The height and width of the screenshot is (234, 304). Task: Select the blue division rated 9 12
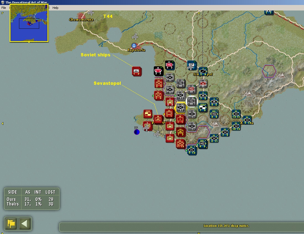[x=192, y=150]
